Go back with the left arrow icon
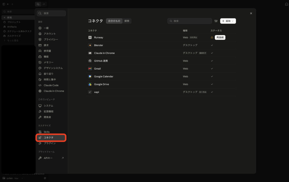Image resolution: width=289 pixels, height=182 pixels. 8,4
